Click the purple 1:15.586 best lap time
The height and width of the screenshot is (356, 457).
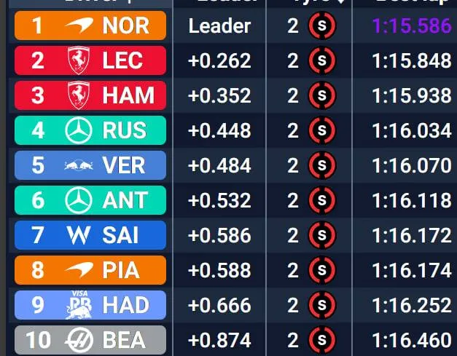(x=411, y=26)
